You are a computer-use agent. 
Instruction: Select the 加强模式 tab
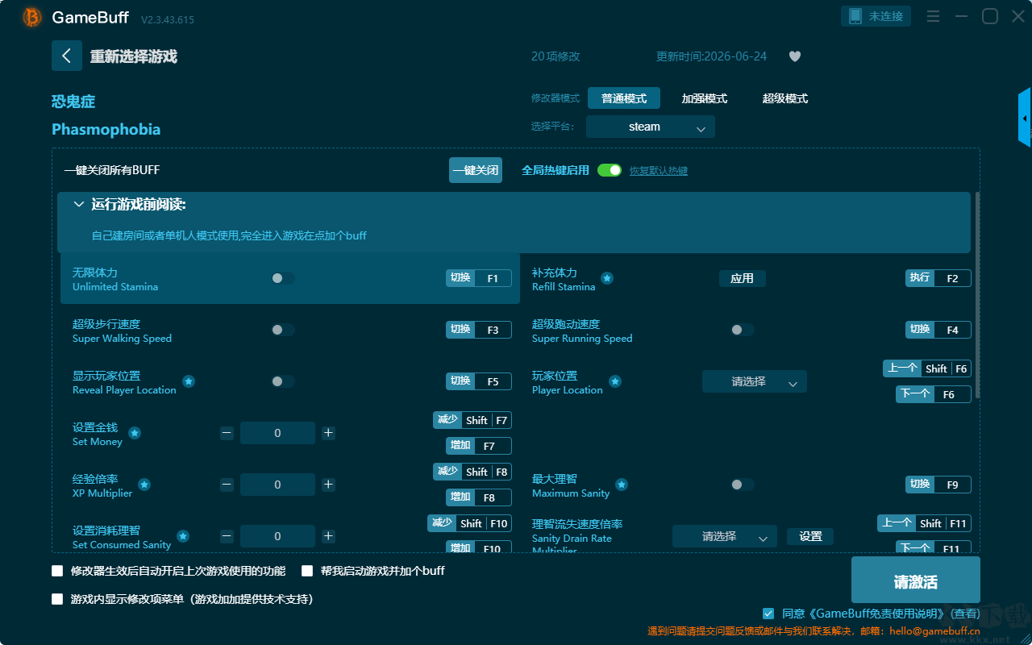(705, 98)
